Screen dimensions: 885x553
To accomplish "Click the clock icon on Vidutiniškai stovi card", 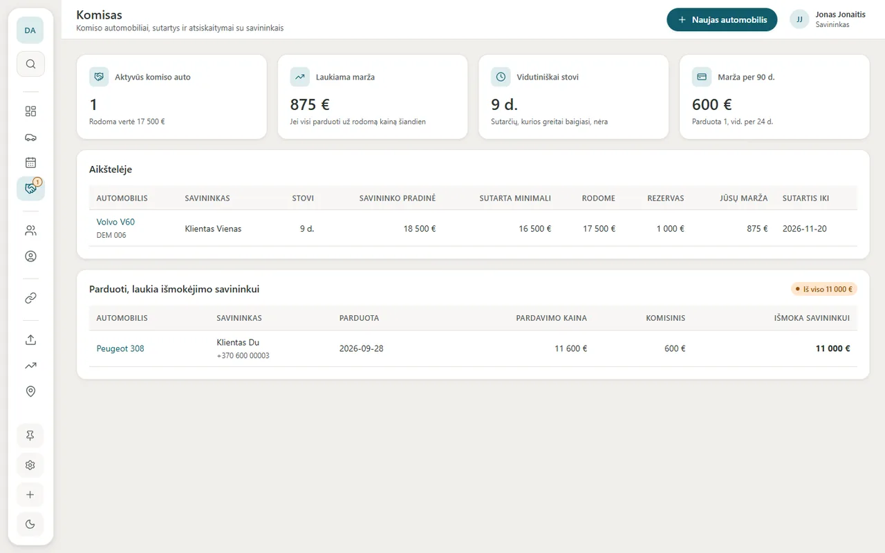I will pyautogui.click(x=501, y=77).
